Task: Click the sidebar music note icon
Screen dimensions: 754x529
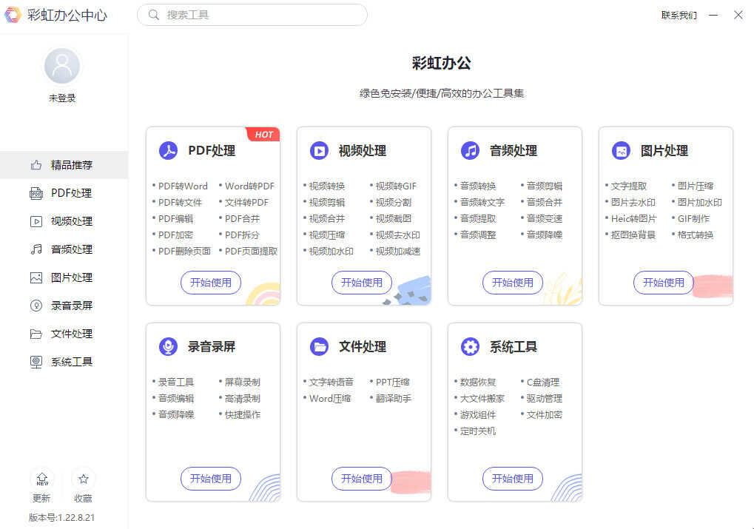Action: tap(36, 249)
